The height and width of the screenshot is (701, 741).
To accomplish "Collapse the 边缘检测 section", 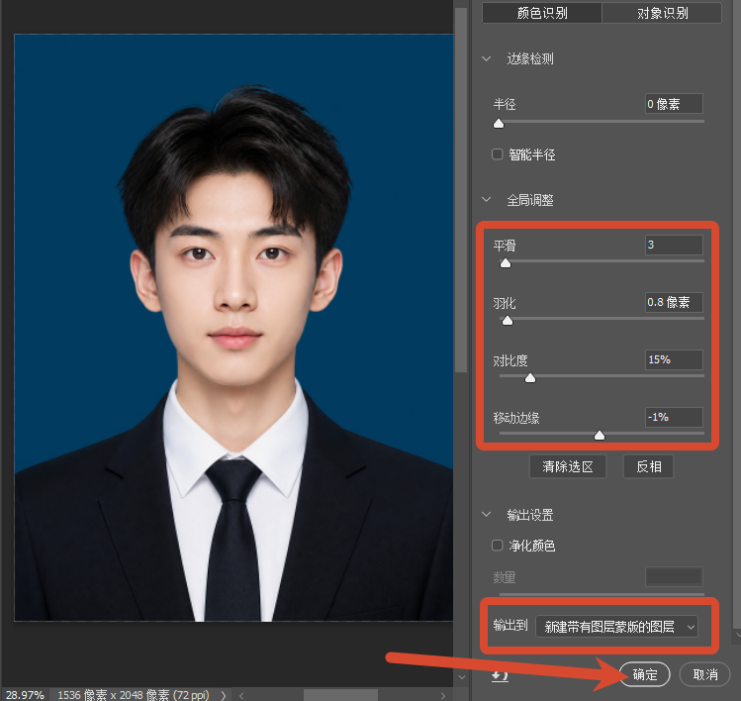I will [x=487, y=58].
